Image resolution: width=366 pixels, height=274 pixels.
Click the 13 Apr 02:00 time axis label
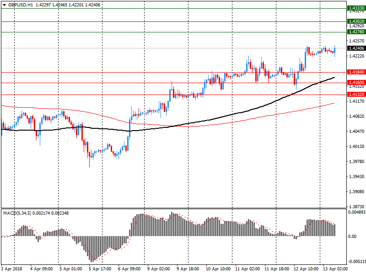click(335, 269)
